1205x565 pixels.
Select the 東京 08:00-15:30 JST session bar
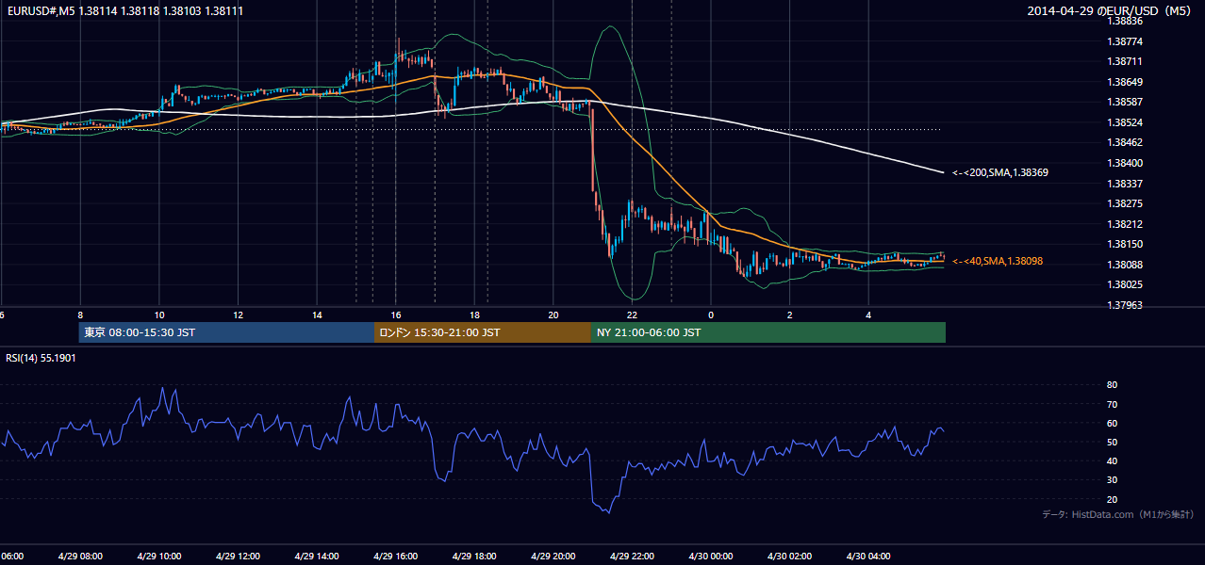pos(227,332)
